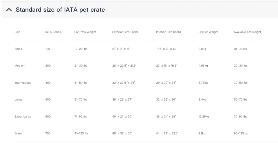This screenshot has width=278, height=144.
Task: Click interior size '32' x 22' x 26''
Action: (166, 100)
